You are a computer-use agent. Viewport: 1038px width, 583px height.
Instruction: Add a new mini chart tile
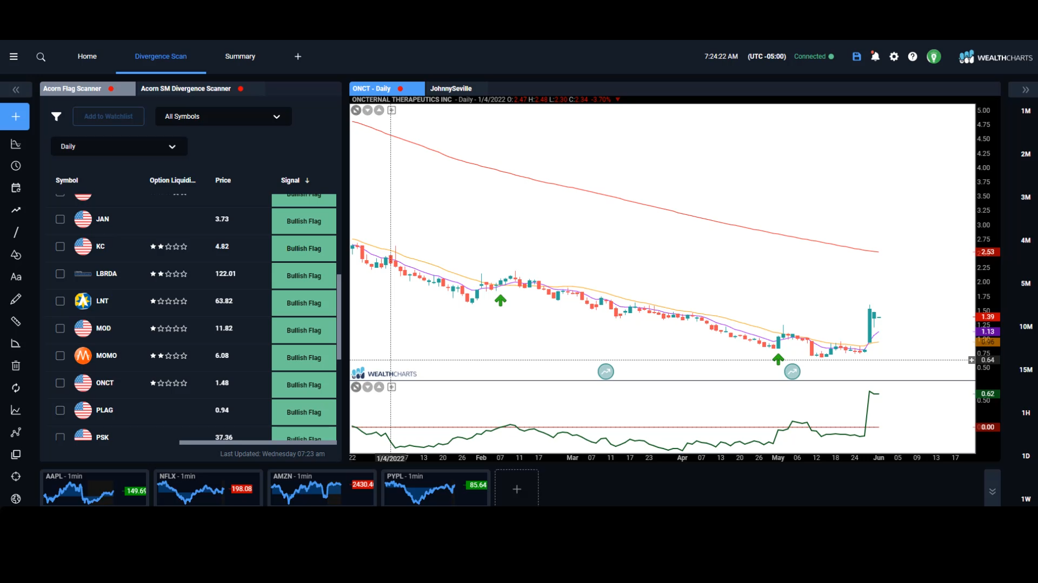517,488
